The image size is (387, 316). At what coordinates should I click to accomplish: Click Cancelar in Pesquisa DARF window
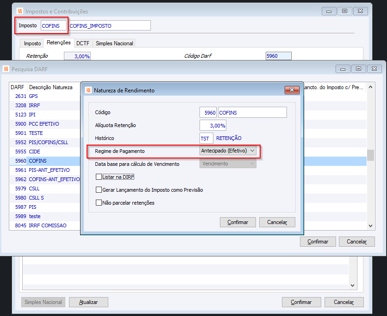point(356,242)
